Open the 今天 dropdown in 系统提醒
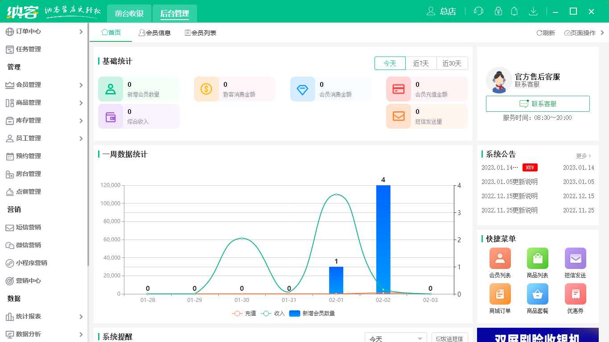Viewport: 609px width, 342px height. pyautogui.click(x=395, y=338)
